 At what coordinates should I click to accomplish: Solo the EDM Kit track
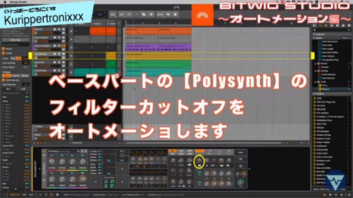coord(59,29)
